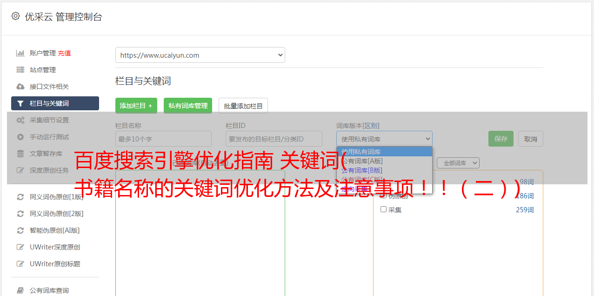The width and height of the screenshot is (594, 296).
Task: Click the edit icon for 深度原创任务
Action: click(x=20, y=170)
